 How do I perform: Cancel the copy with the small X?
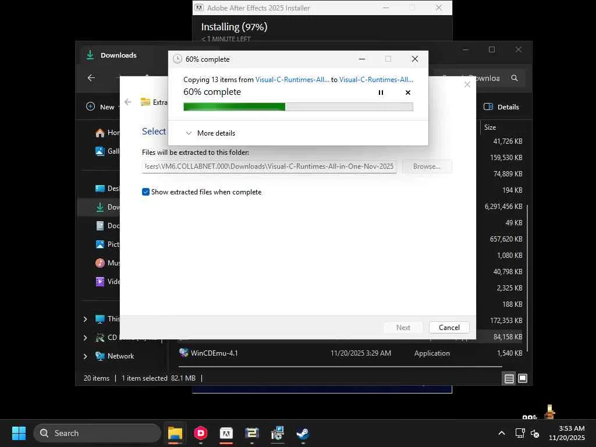(x=408, y=93)
